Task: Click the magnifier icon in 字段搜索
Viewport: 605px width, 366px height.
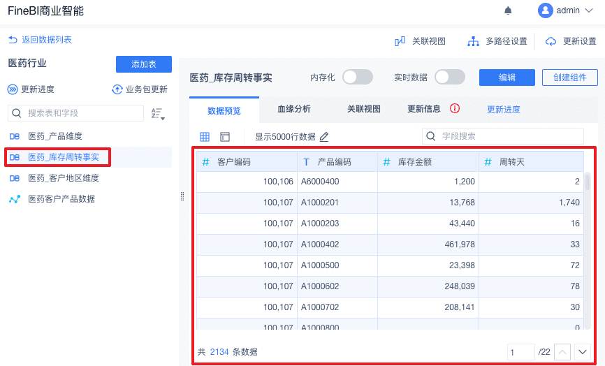Action: (x=431, y=136)
